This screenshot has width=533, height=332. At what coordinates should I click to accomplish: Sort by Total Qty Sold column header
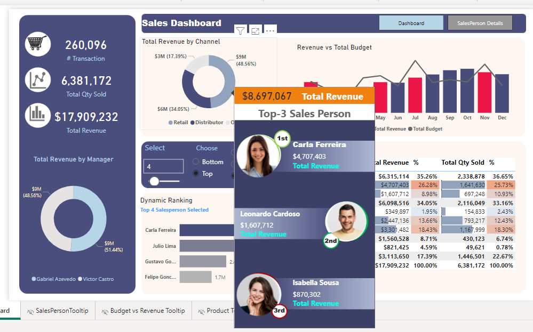pyautogui.click(x=463, y=163)
